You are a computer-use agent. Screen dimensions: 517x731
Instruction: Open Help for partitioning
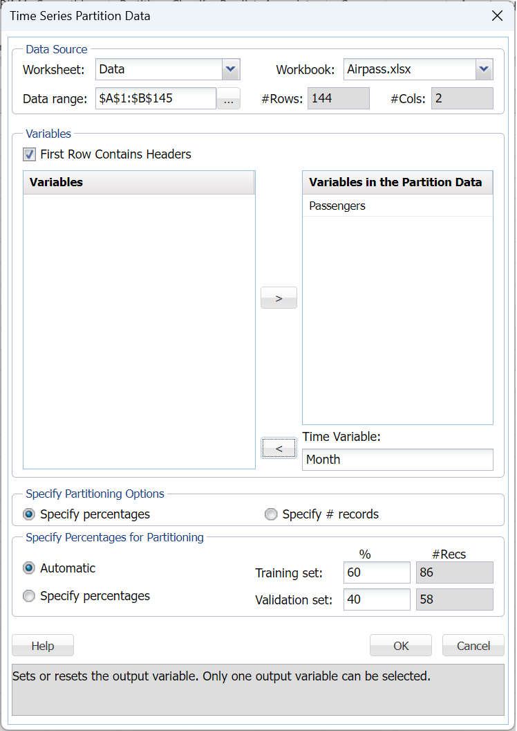43,646
